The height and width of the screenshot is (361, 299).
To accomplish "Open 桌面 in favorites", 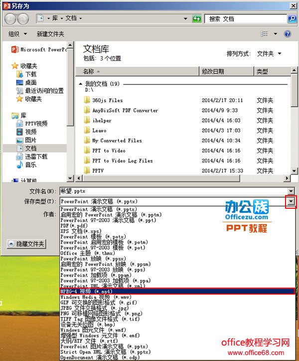I will [x=26, y=82].
